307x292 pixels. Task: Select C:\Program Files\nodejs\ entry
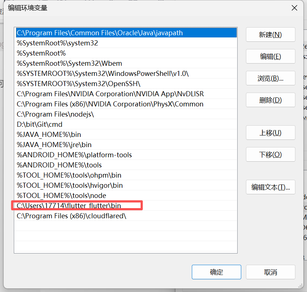[x=126, y=114]
